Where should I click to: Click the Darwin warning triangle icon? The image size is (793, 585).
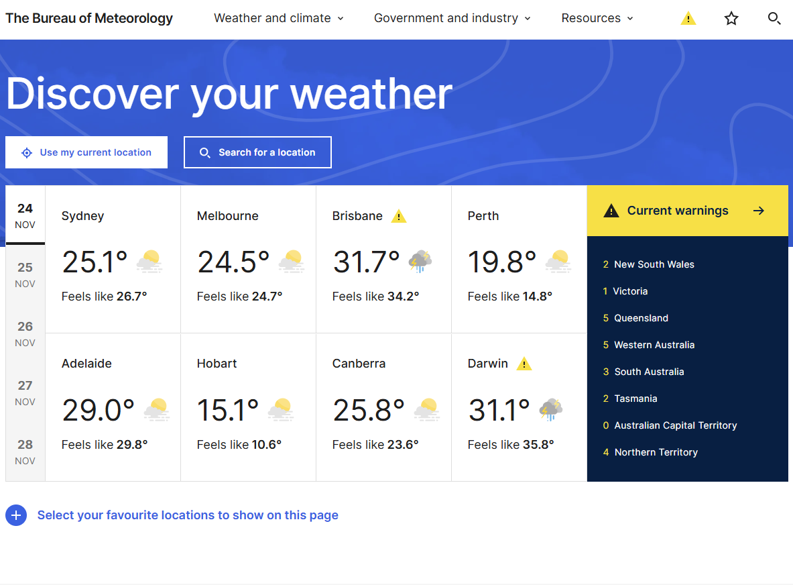pos(524,364)
